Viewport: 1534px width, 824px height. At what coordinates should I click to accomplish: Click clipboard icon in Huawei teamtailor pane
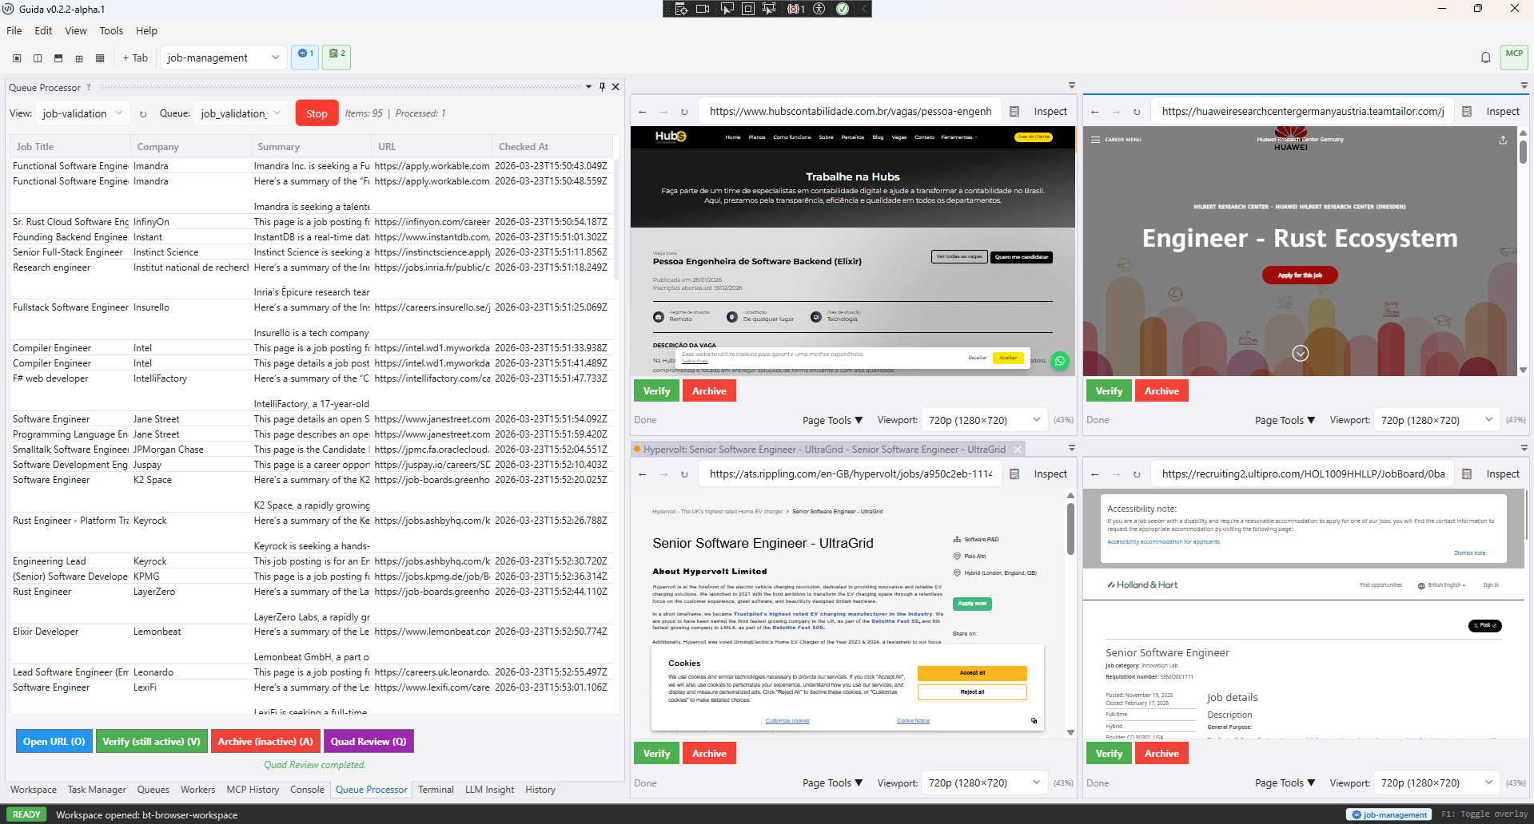(x=1466, y=112)
